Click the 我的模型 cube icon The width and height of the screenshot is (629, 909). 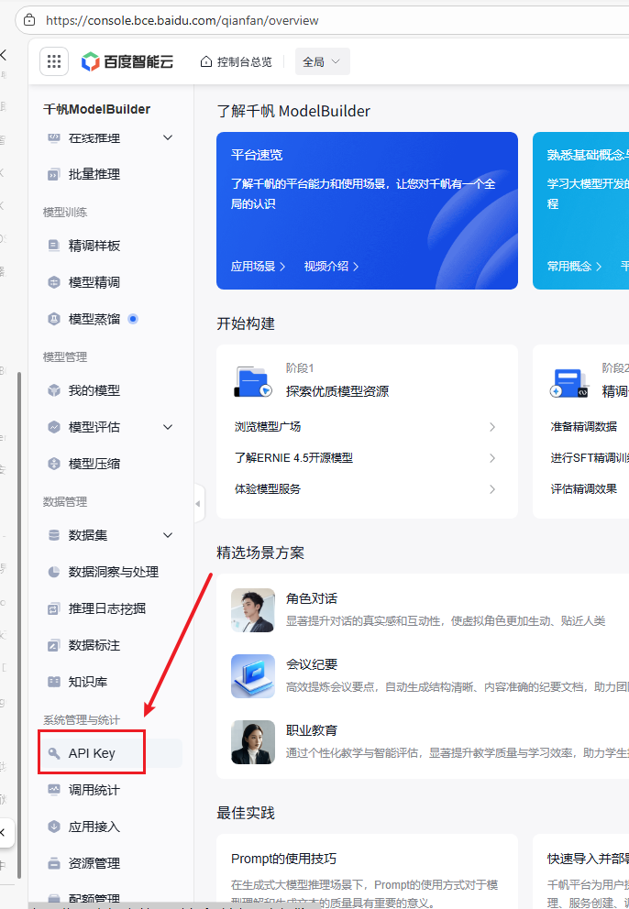54,390
